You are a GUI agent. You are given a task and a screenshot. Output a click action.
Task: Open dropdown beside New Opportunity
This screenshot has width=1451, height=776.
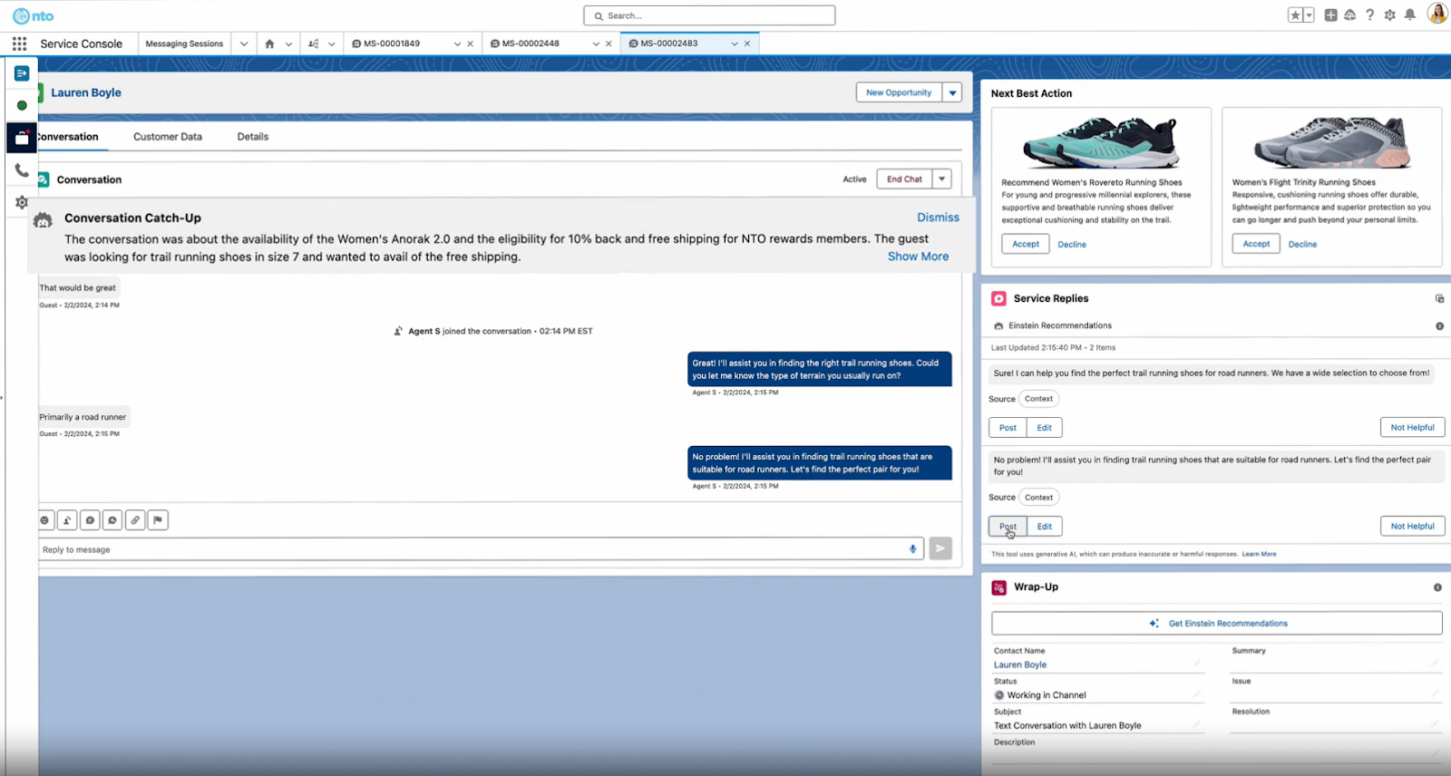pyautogui.click(x=952, y=92)
